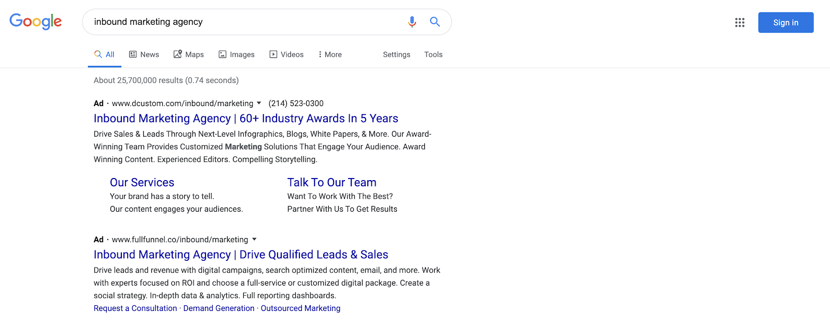Image resolution: width=830 pixels, height=326 pixels.
Task: Open the Our Services sitelink
Action: [x=142, y=183]
